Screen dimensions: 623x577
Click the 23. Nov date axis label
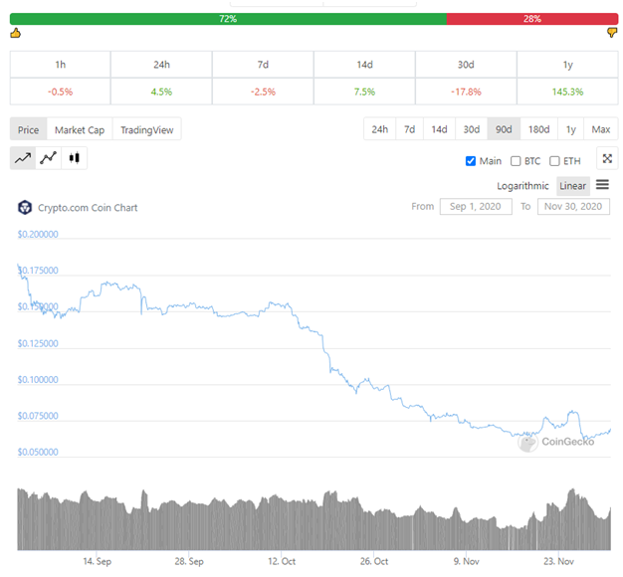[558, 561]
